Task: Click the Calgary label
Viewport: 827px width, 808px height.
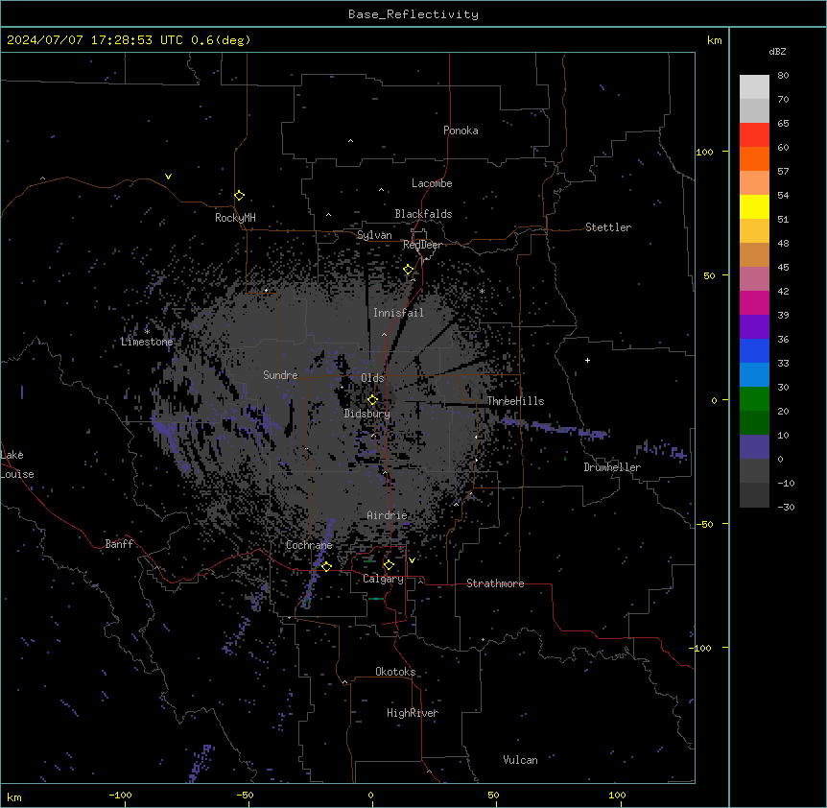Action: tap(383, 579)
